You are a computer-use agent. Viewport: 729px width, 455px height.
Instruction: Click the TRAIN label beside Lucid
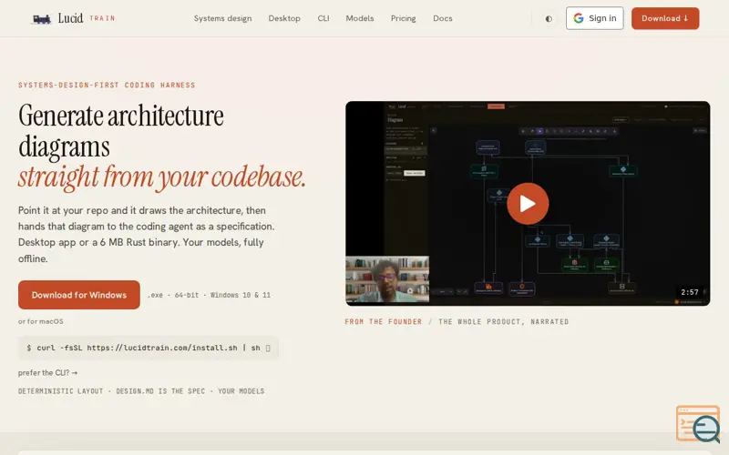tap(102, 18)
